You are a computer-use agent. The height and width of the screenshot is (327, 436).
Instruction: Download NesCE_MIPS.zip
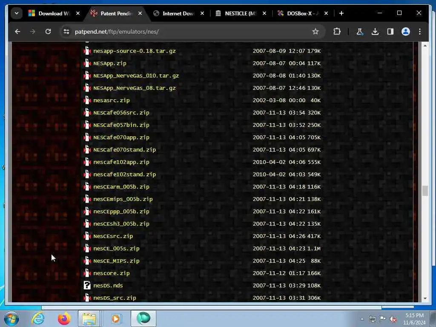(116, 261)
